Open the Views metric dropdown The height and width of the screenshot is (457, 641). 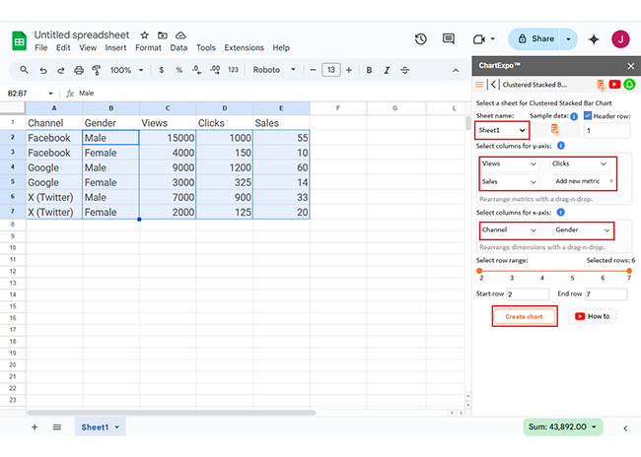[x=509, y=163]
